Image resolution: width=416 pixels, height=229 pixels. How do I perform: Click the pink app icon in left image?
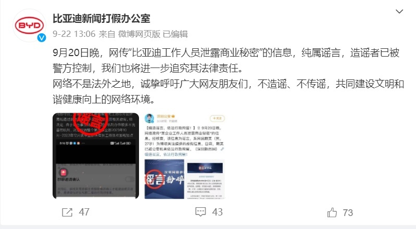coord(63,172)
